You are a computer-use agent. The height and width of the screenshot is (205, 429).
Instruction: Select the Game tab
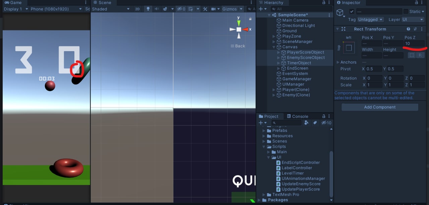[x=13, y=3]
